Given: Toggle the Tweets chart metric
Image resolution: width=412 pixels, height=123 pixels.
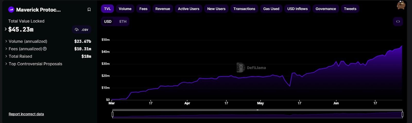Looking at the screenshot, I should (x=350, y=9).
